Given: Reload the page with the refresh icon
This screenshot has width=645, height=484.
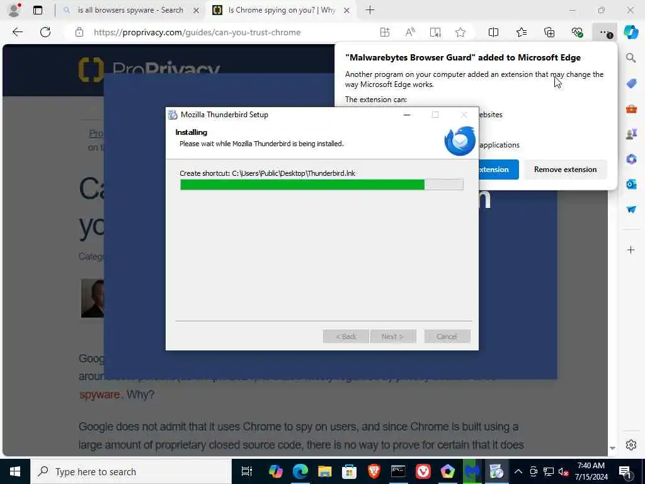Looking at the screenshot, I should pyautogui.click(x=45, y=32).
